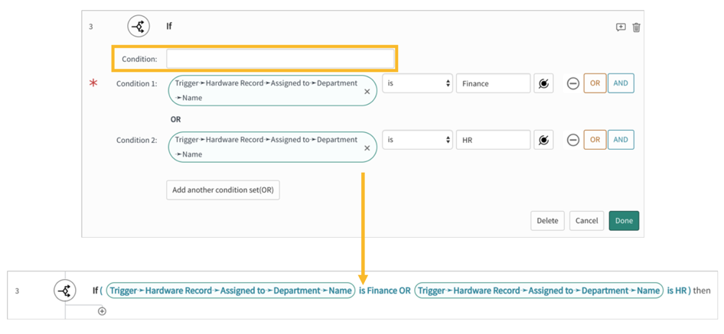Open the Condition 2 operator dropdown

click(417, 140)
